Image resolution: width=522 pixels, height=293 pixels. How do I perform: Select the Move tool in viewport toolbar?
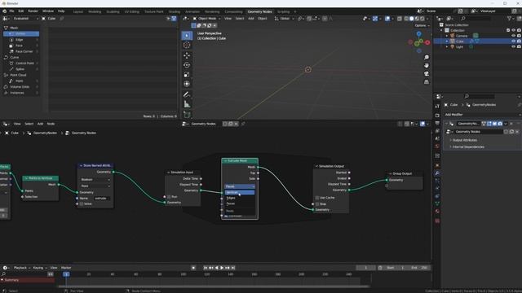coord(187,55)
